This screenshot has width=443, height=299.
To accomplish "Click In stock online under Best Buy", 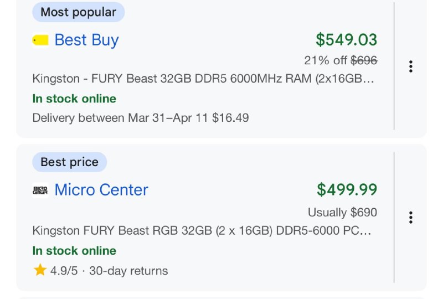I will 74,99.
